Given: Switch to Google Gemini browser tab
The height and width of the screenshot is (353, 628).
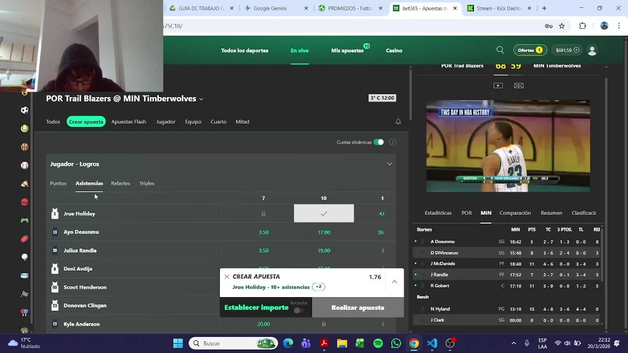Looking at the screenshot, I should point(277,8).
